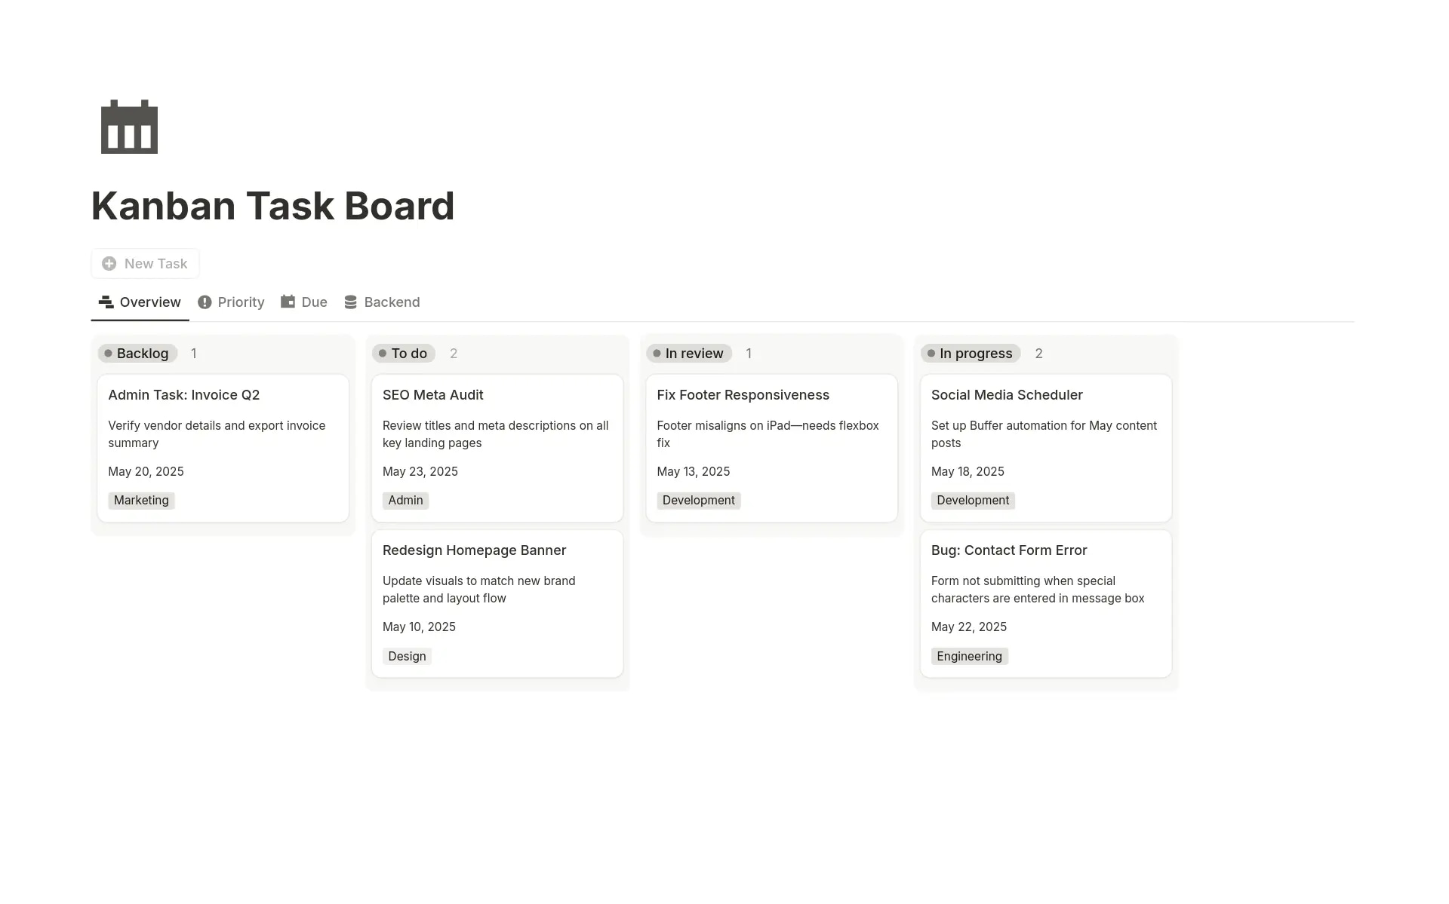The image size is (1449, 904).
Task: Click the status dot on the To do header
Action: tap(383, 353)
